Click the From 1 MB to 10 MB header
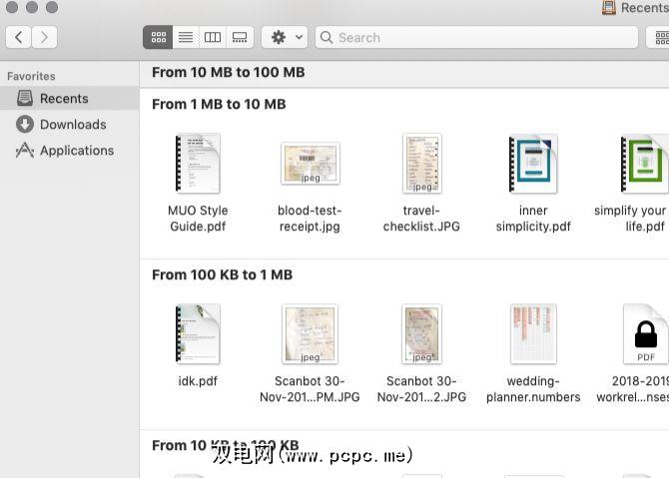Screen dimensions: 669x478 (219, 105)
